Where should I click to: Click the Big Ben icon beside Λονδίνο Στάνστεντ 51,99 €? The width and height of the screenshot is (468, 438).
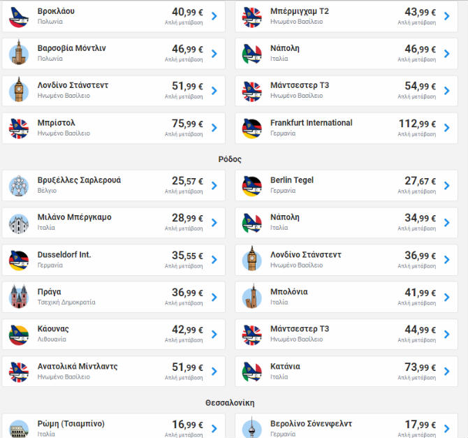[19, 90]
